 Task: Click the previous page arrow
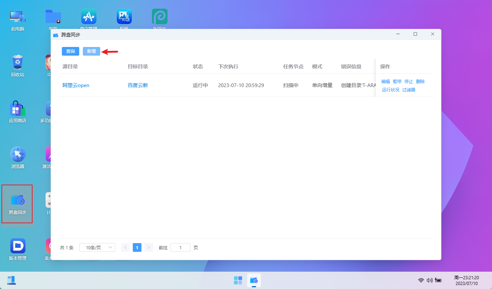pos(125,247)
